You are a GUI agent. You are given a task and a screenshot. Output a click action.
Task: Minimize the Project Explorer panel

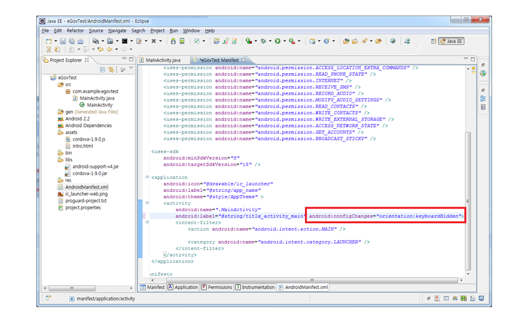[x=124, y=60]
